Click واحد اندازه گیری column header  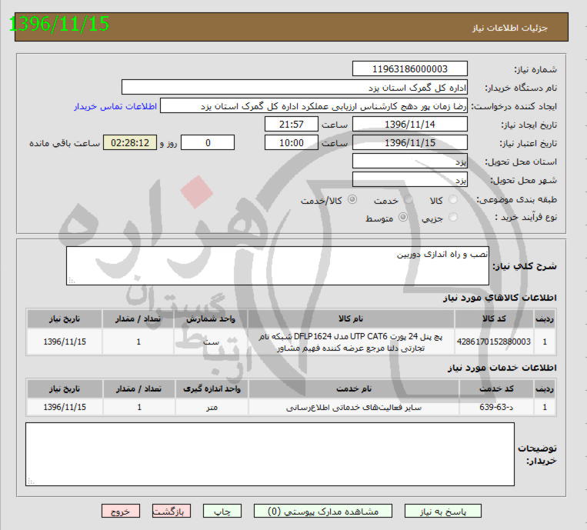[x=212, y=389]
